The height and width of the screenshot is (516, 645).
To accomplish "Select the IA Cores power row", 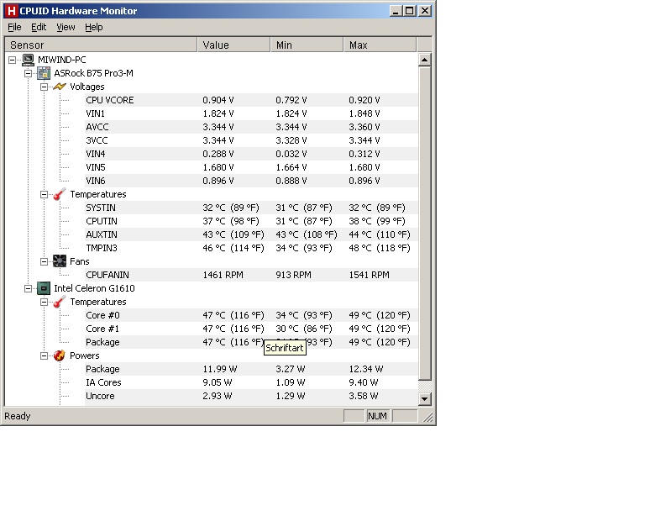I will pyautogui.click(x=251, y=382).
